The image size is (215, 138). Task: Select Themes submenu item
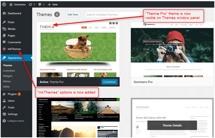coord(8,65)
